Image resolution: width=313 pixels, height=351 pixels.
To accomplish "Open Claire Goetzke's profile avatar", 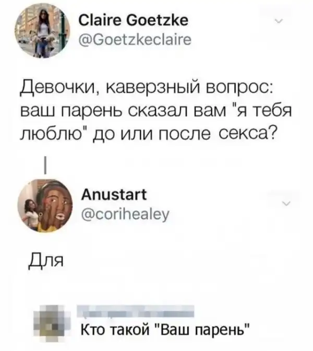I will 42,32.
